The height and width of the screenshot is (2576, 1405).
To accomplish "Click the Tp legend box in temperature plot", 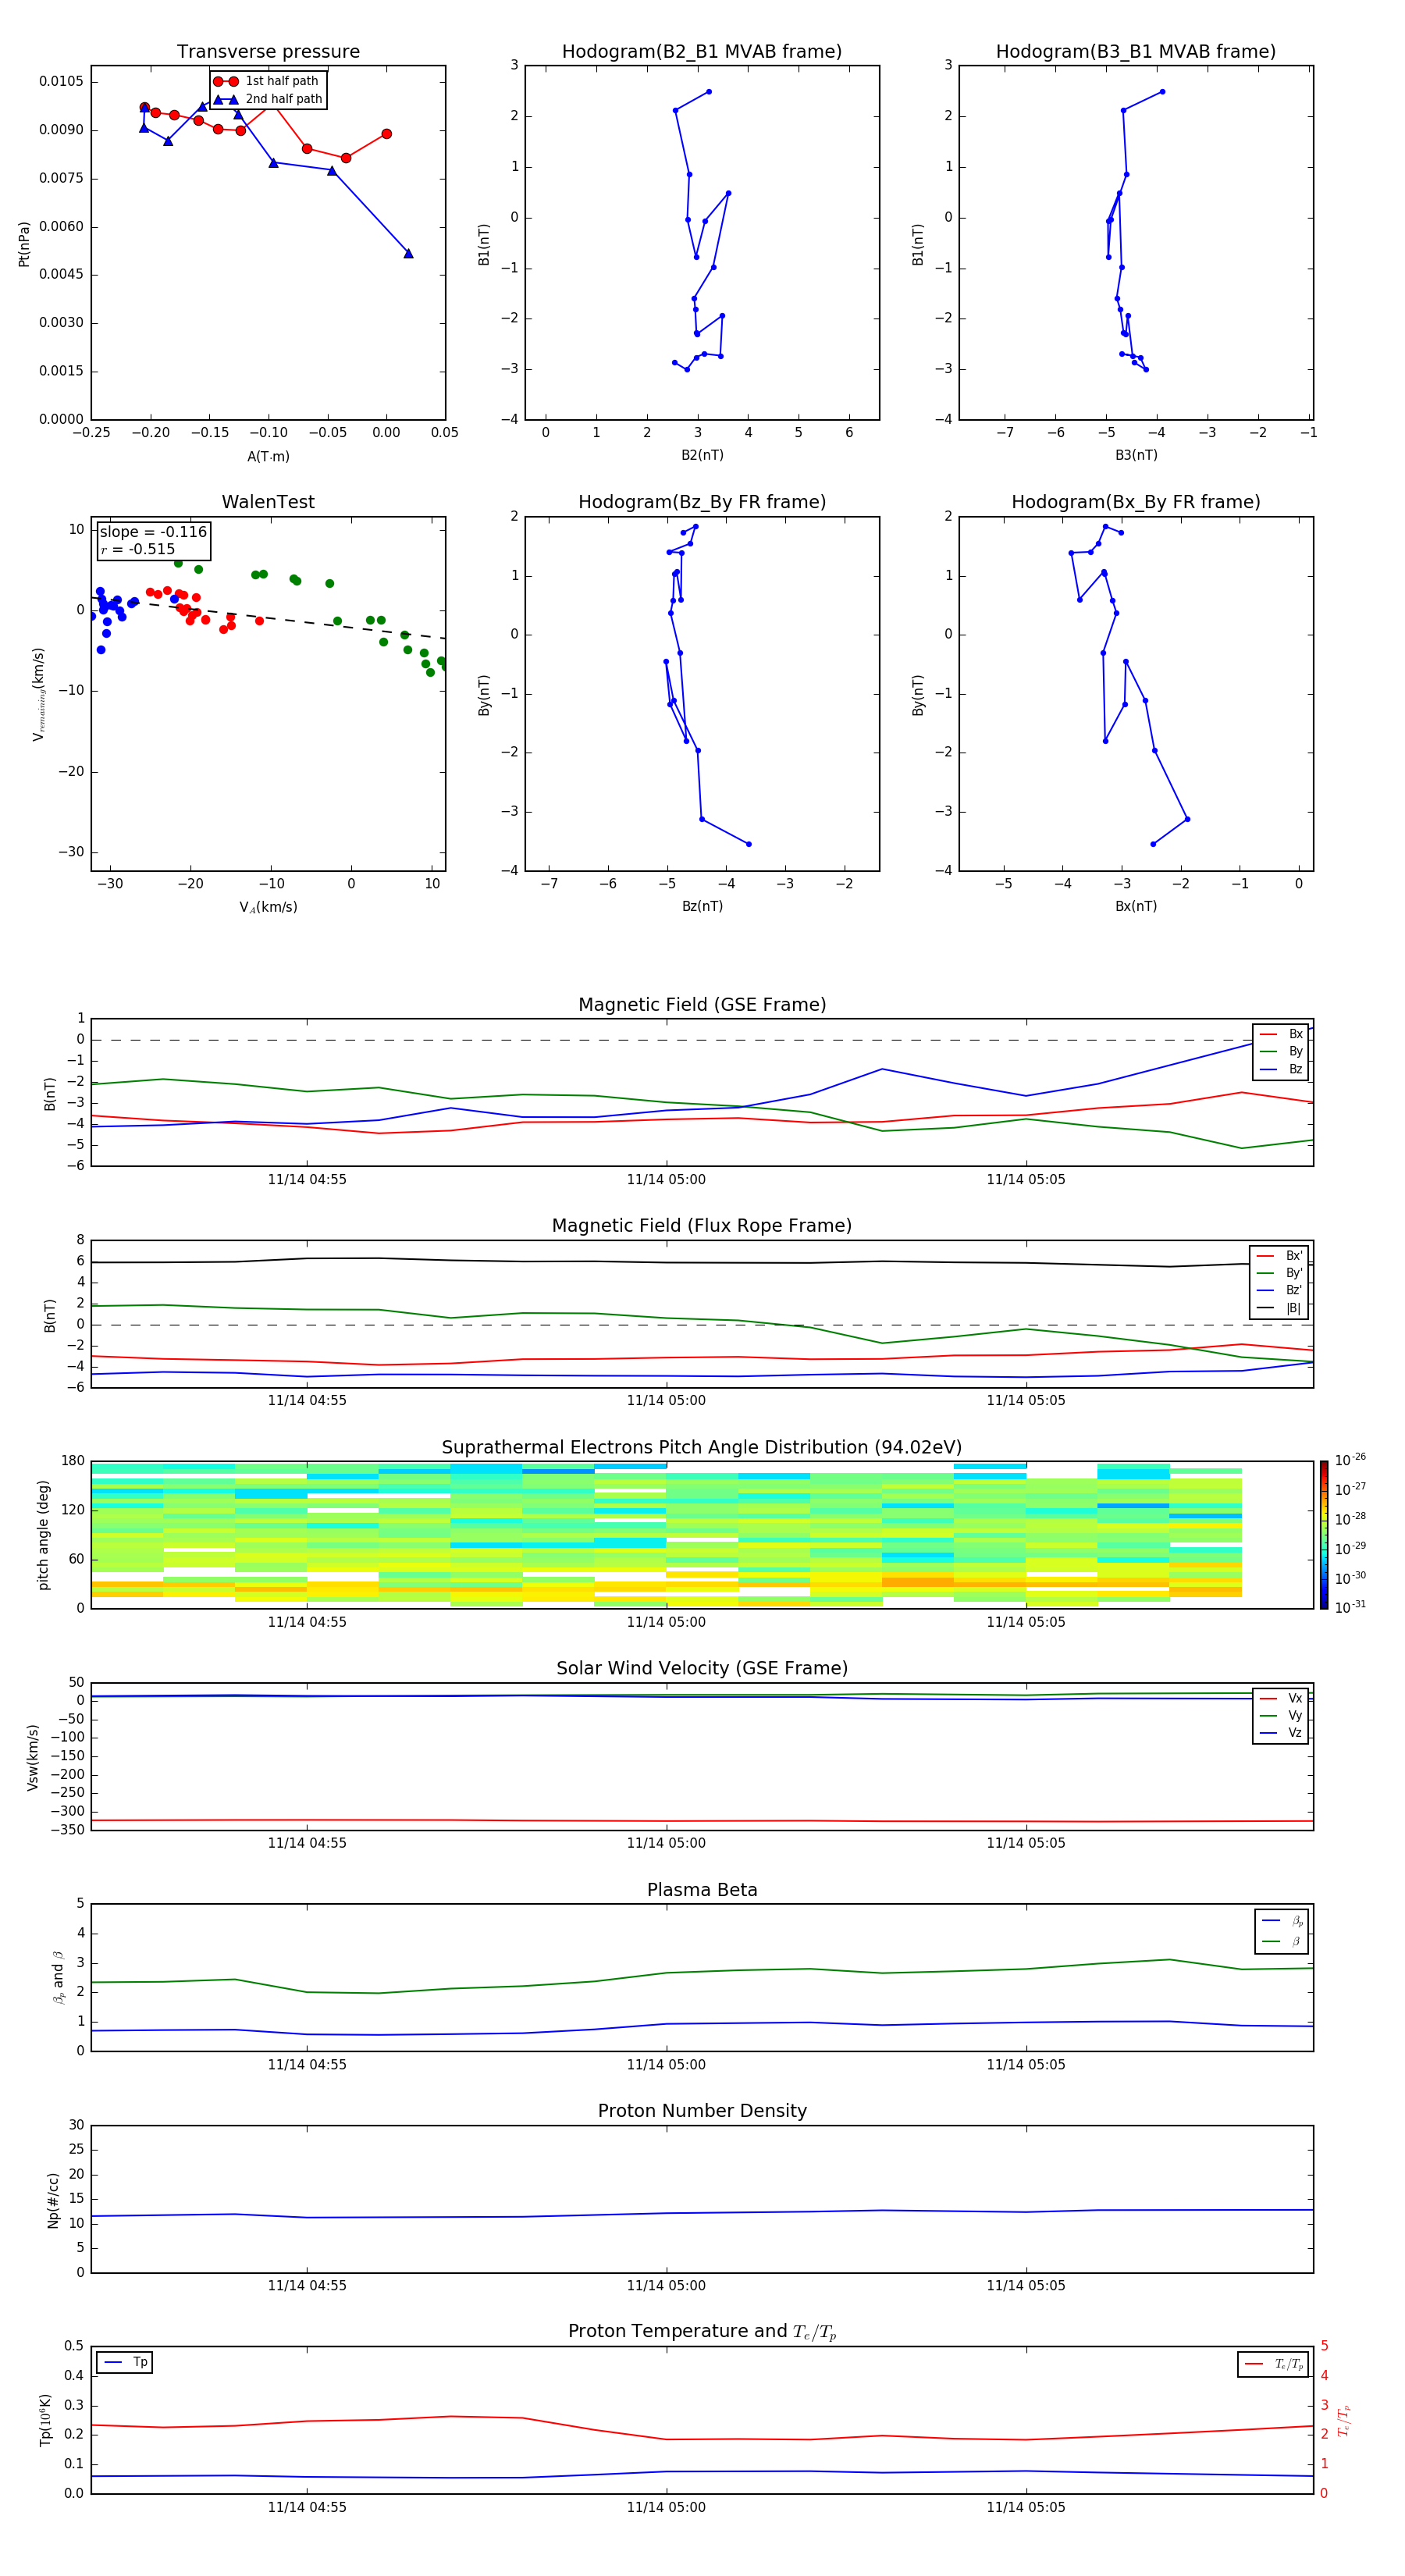I will click(x=125, y=2362).
